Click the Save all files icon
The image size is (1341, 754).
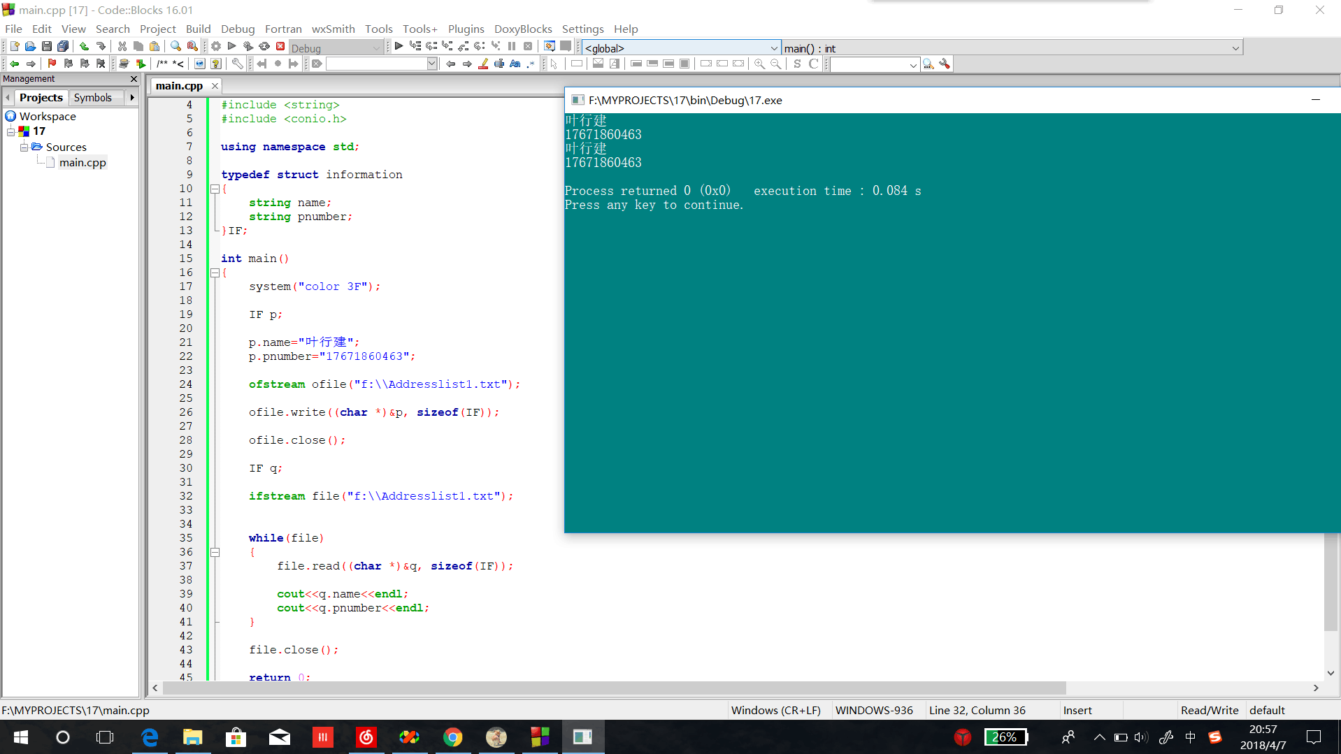coord(62,46)
